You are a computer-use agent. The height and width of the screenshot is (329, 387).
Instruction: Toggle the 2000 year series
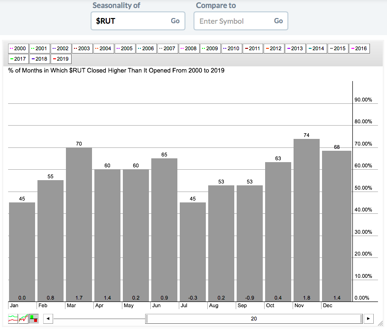(18, 48)
